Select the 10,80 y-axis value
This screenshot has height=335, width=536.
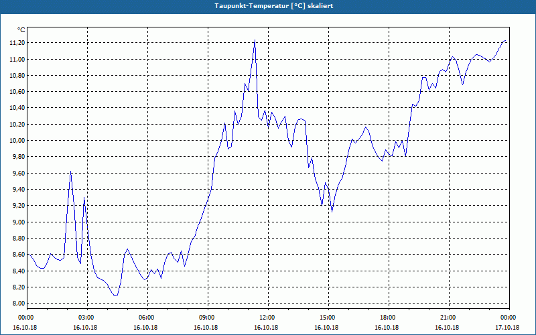pyautogui.click(x=19, y=76)
